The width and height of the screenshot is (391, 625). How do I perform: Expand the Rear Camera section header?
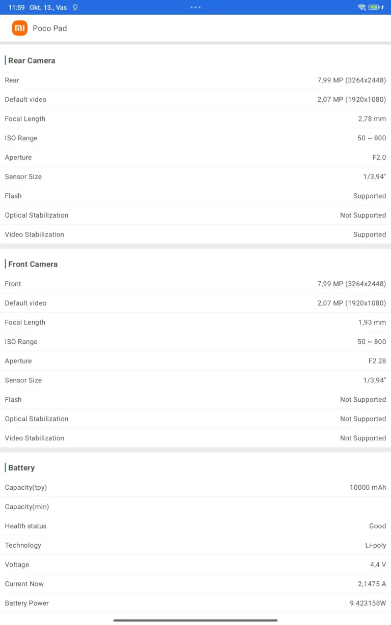pos(32,61)
